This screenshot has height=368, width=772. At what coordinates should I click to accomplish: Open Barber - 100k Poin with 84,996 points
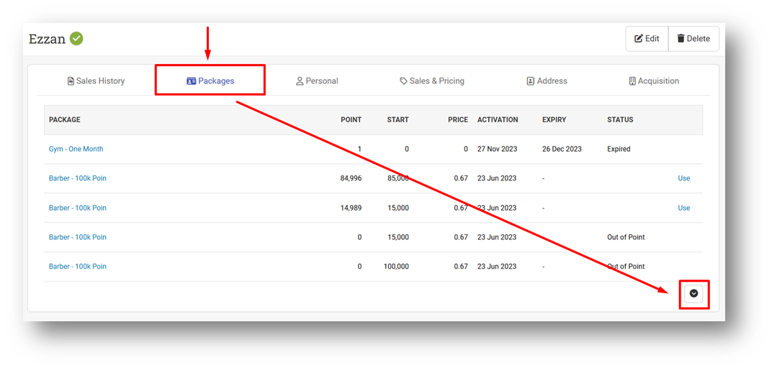[77, 178]
